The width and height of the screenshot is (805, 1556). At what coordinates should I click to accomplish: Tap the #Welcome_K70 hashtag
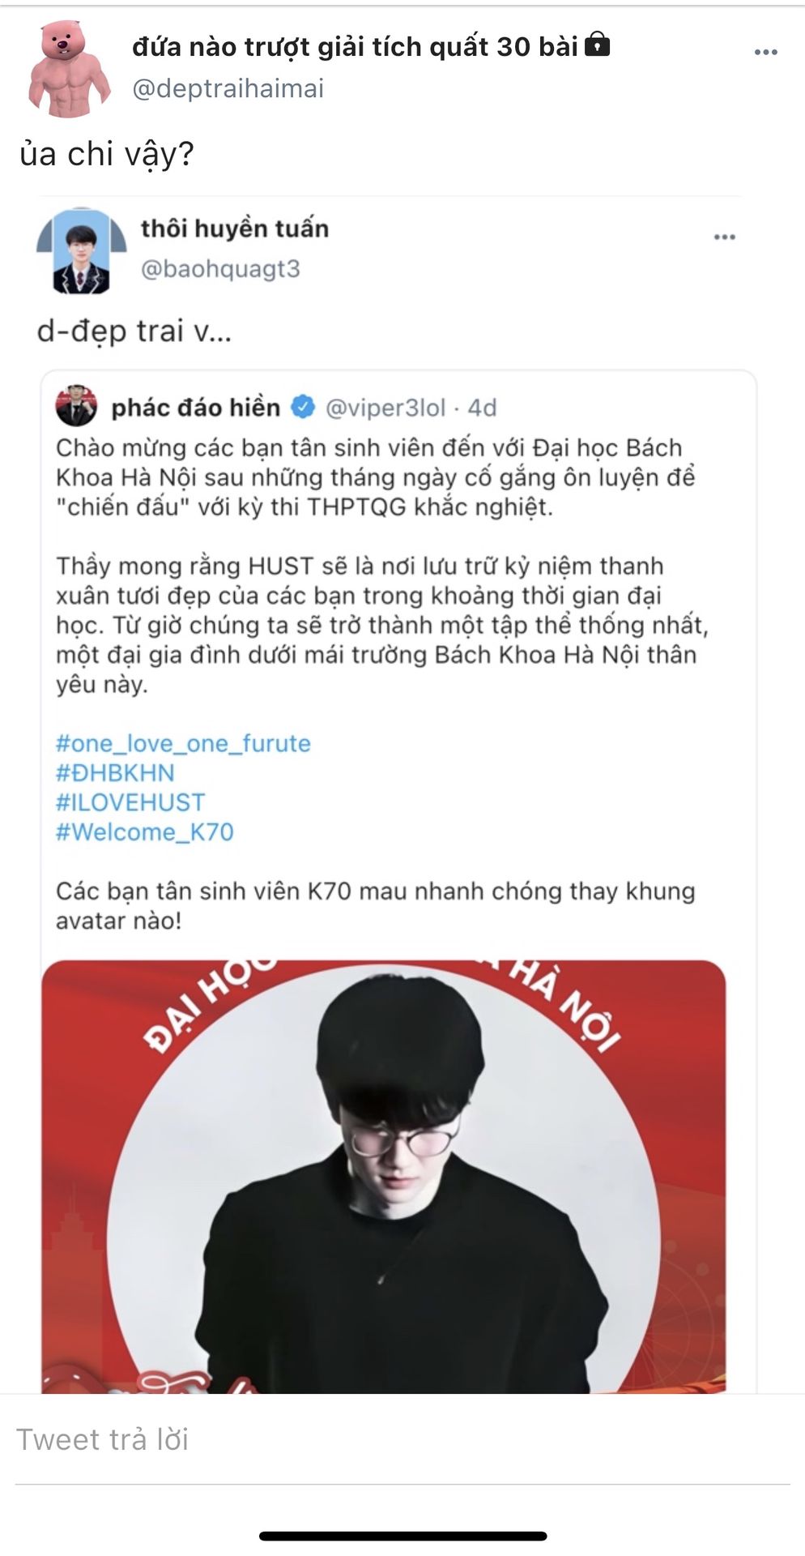coord(144,832)
